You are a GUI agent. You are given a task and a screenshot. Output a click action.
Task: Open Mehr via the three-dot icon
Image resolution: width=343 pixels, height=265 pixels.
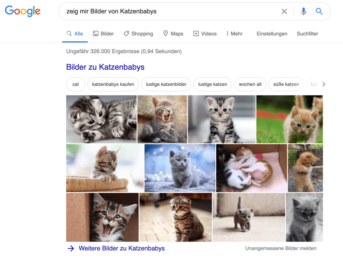click(x=227, y=34)
